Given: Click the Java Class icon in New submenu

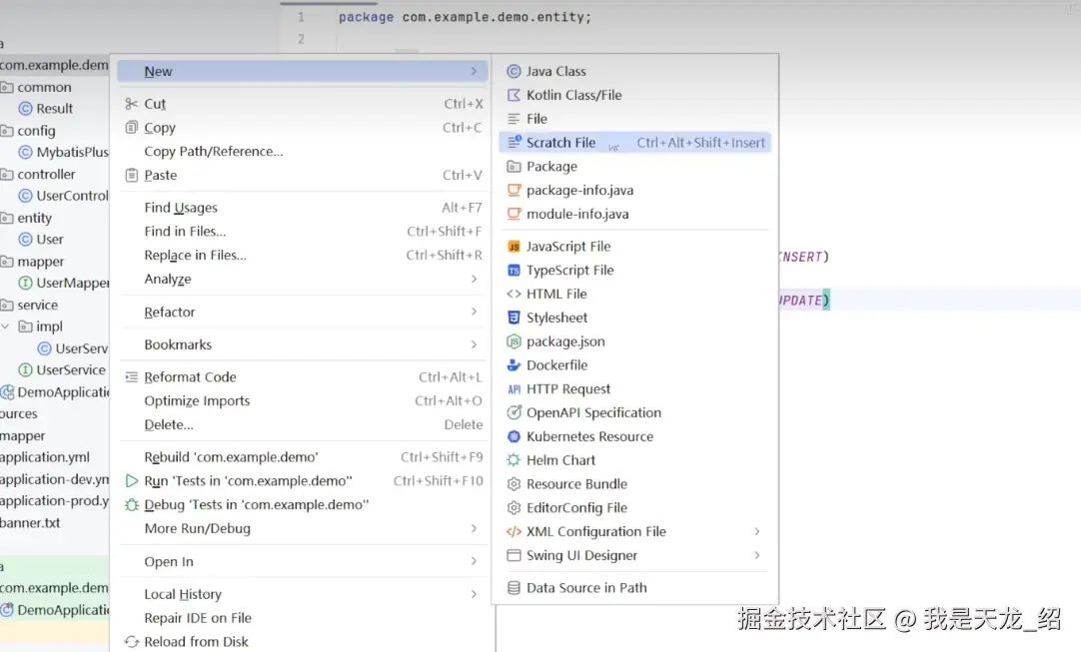Looking at the screenshot, I should pos(514,71).
